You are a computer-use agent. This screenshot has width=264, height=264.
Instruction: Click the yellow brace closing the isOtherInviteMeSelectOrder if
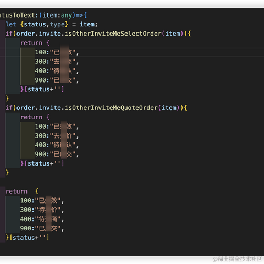pyautogui.click(x=7, y=98)
